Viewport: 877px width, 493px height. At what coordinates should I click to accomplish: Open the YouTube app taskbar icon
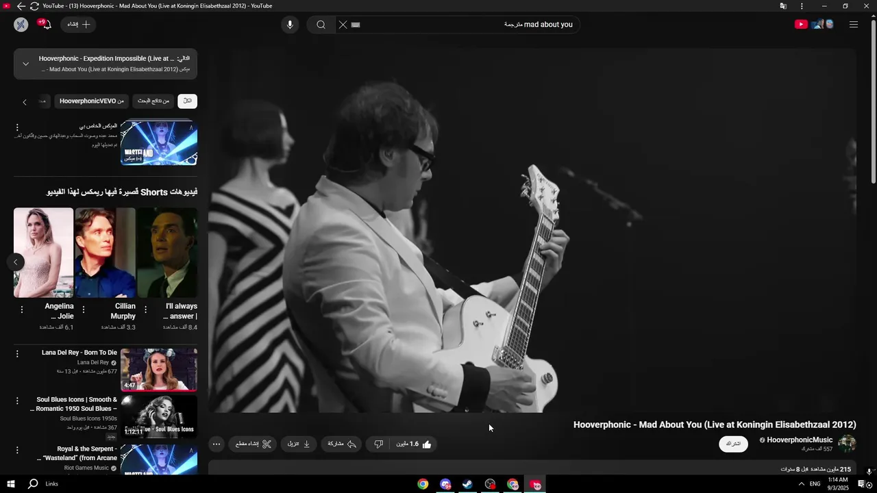pos(535,484)
